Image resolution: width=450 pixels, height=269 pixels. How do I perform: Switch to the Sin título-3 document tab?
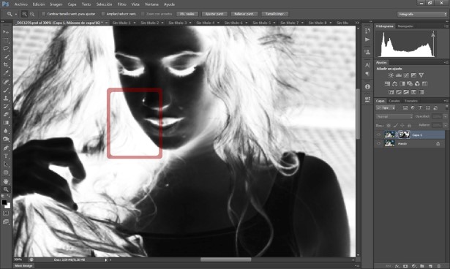pyautogui.click(x=177, y=23)
